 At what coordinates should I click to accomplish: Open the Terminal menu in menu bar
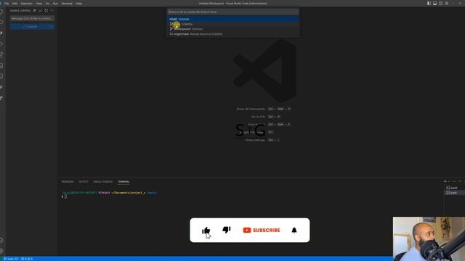coord(67,4)
